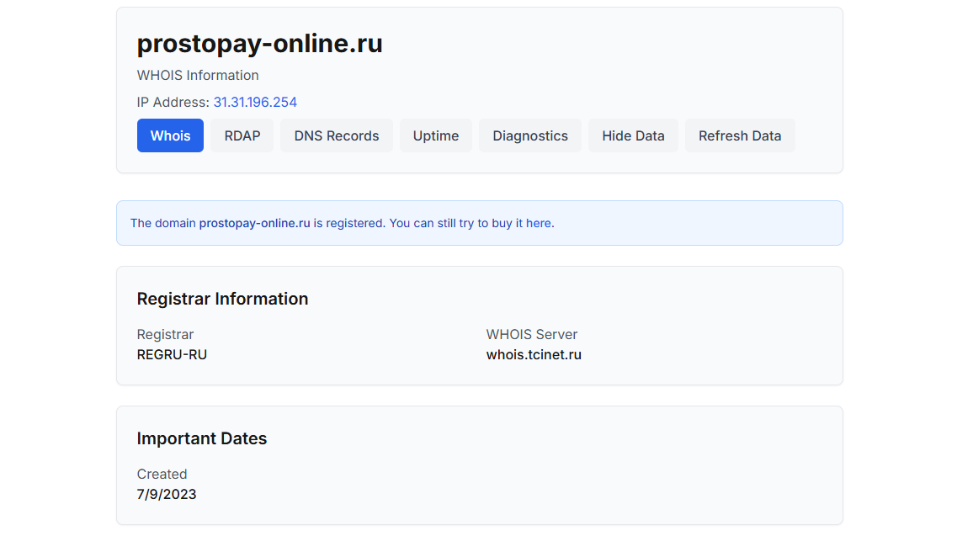Select the Whois tab
Image resolution: width=973 pixels, height=536 pixels.
(x=170, y=135)
